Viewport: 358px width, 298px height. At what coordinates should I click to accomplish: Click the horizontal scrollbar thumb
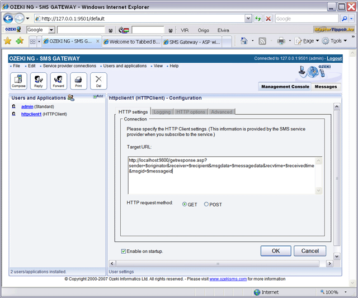[218, 264]
